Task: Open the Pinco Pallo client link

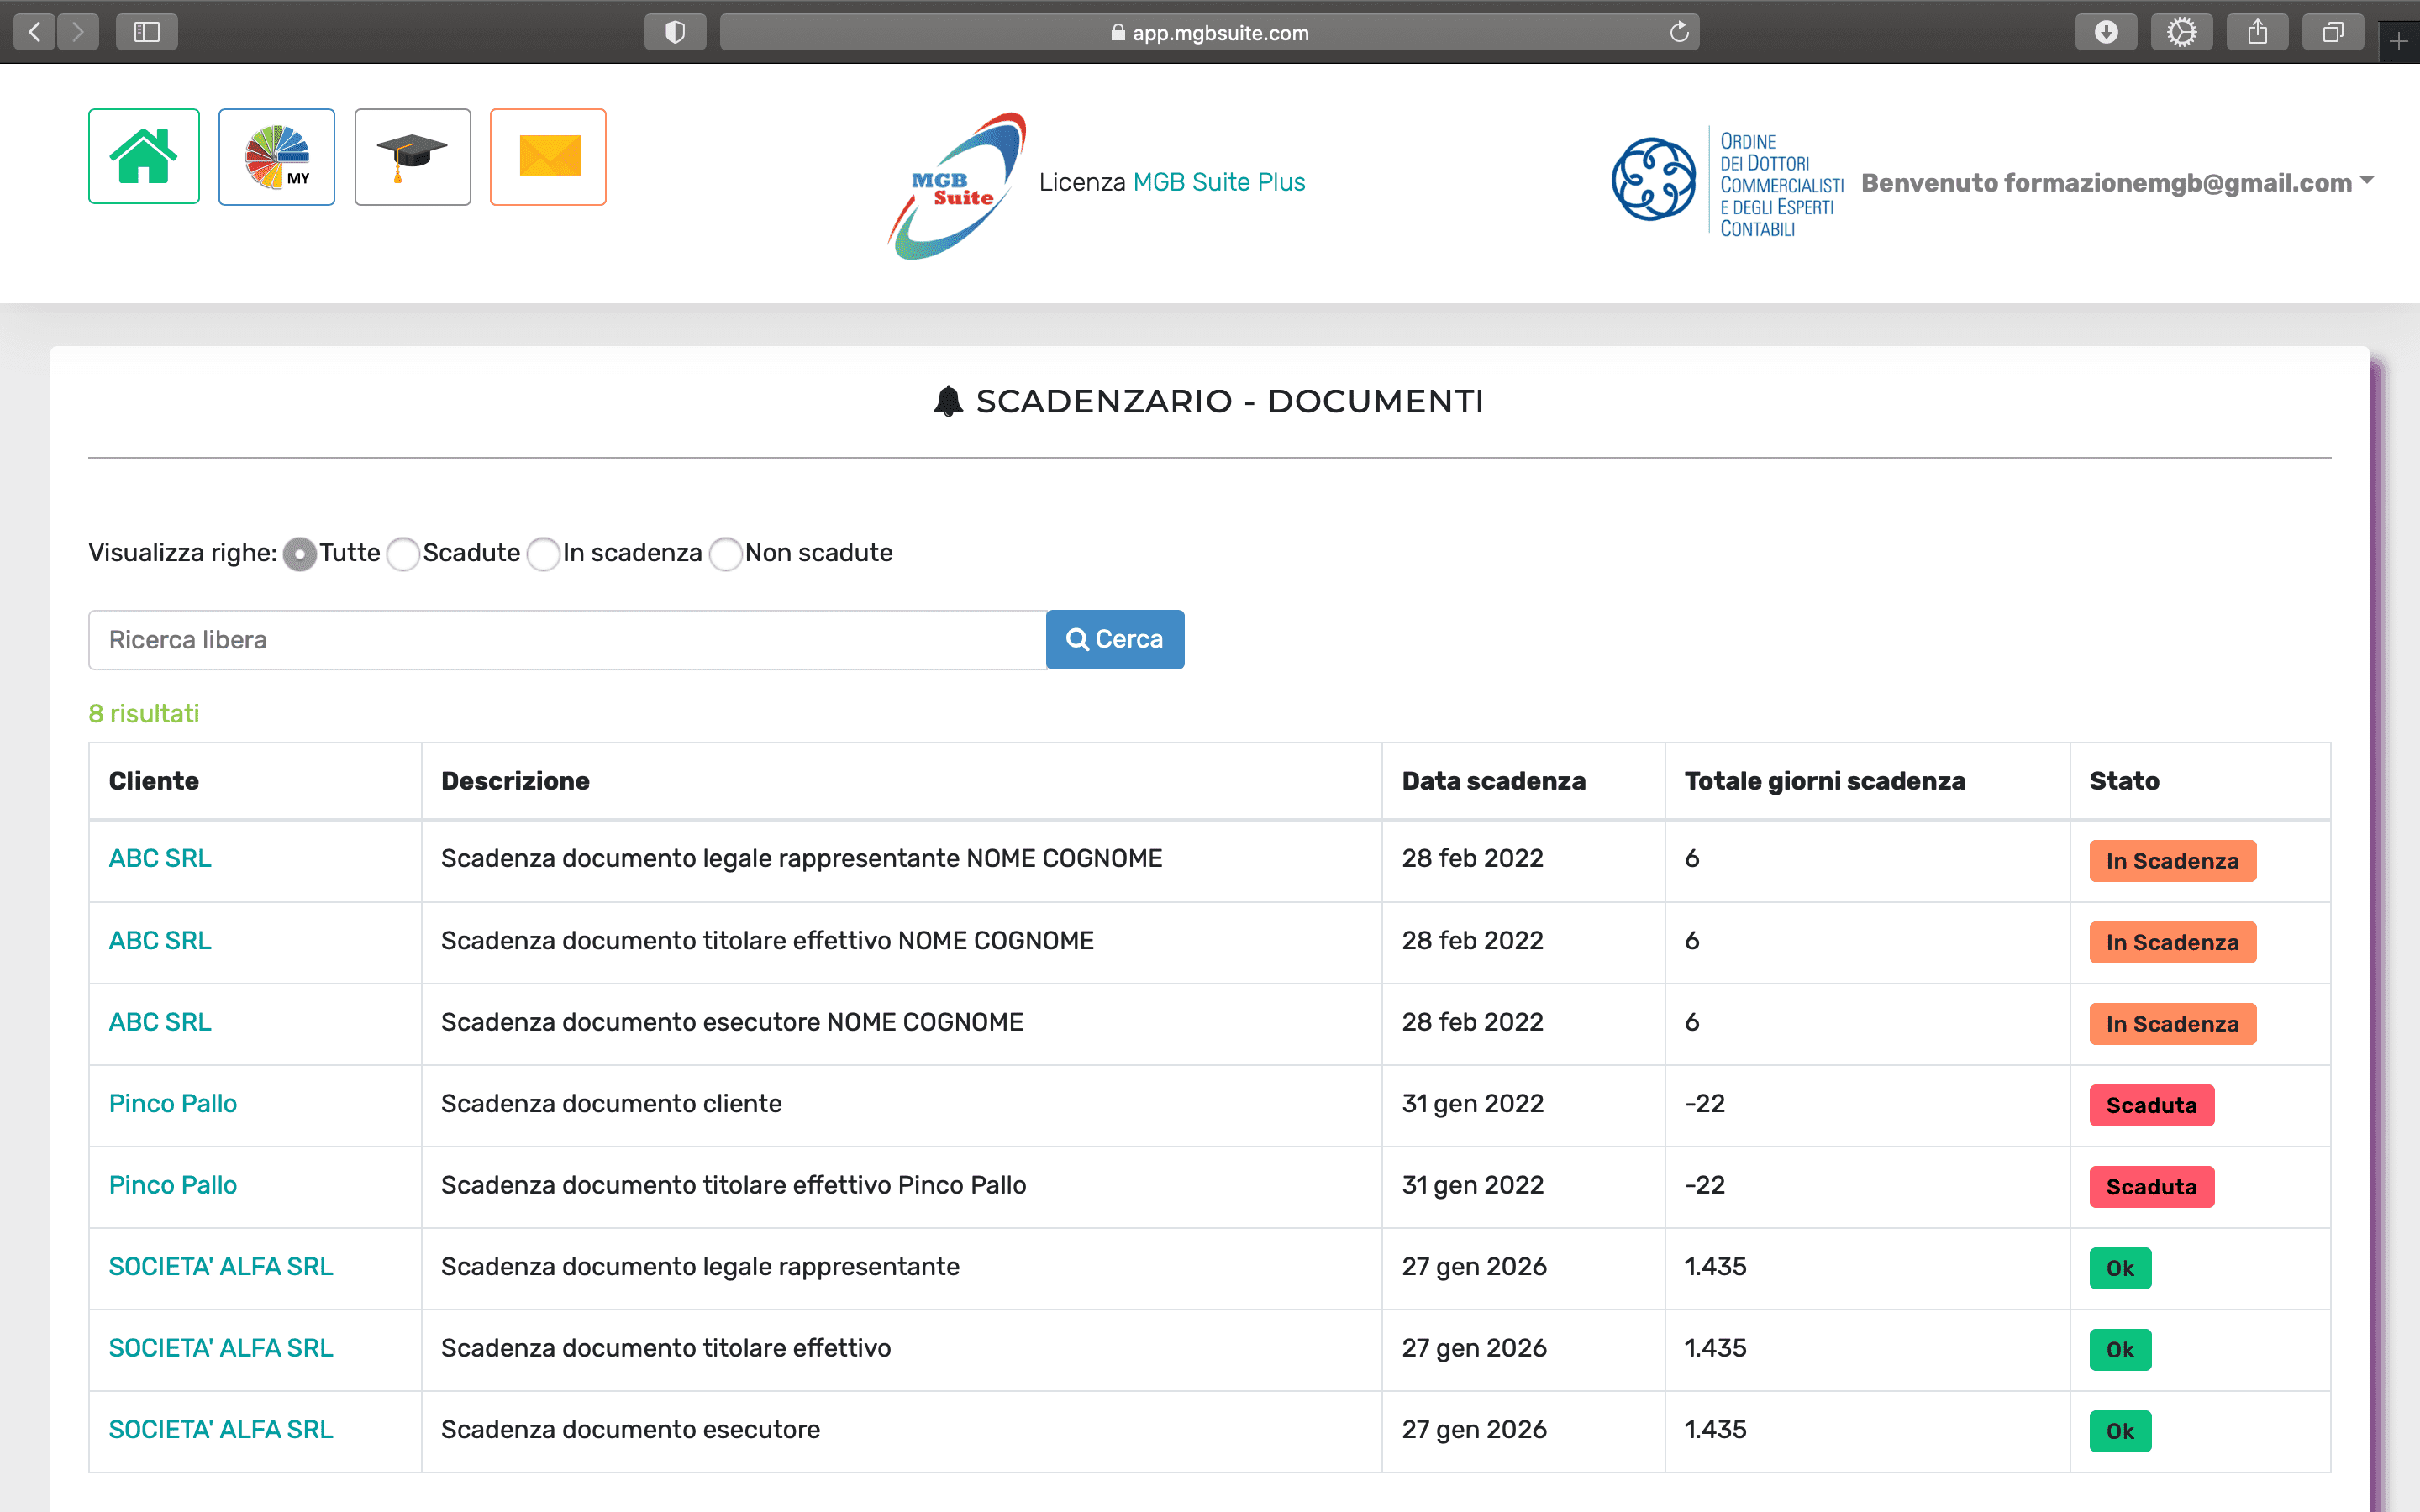Action: click(172, 1104)
